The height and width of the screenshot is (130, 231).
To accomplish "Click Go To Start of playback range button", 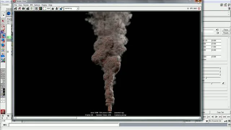I will tap(205, 117).
